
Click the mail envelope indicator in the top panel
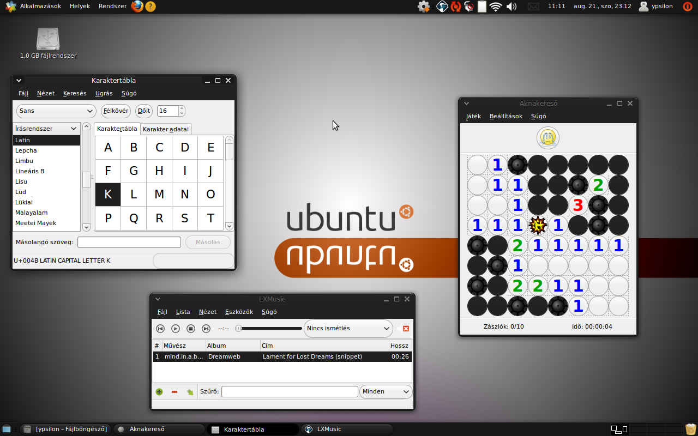533,7
